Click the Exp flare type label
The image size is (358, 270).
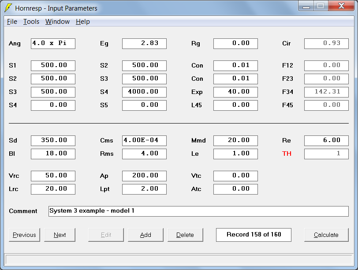[x=197, y=92]
